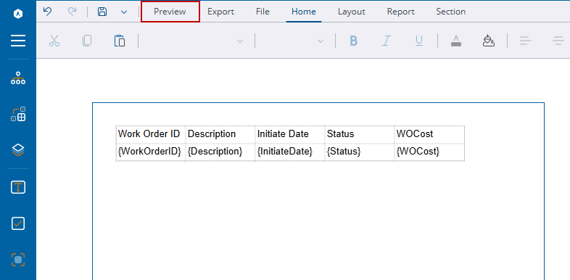Open the text color picker
Image resolution: width=570 pixels, height=280 pixels.
456,41
